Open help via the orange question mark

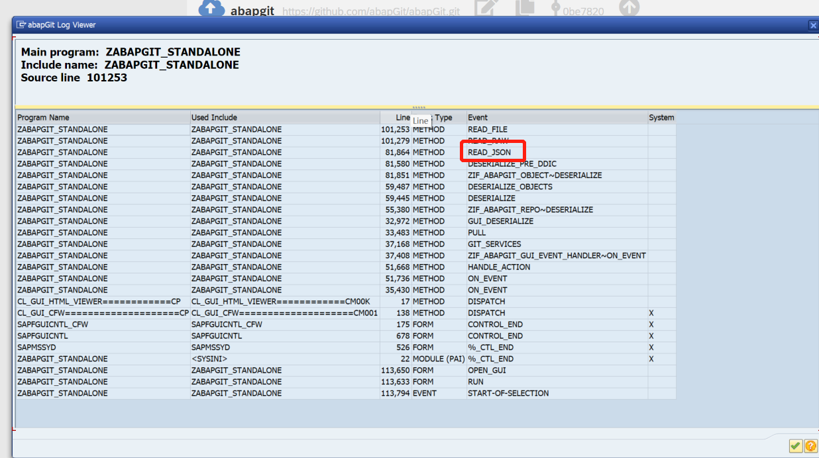811,446
